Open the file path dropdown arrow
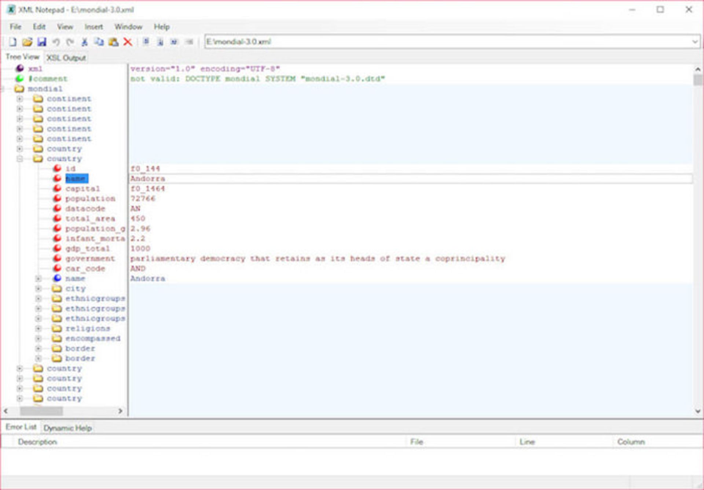This screenshot has width=704, height=490. 694,42
